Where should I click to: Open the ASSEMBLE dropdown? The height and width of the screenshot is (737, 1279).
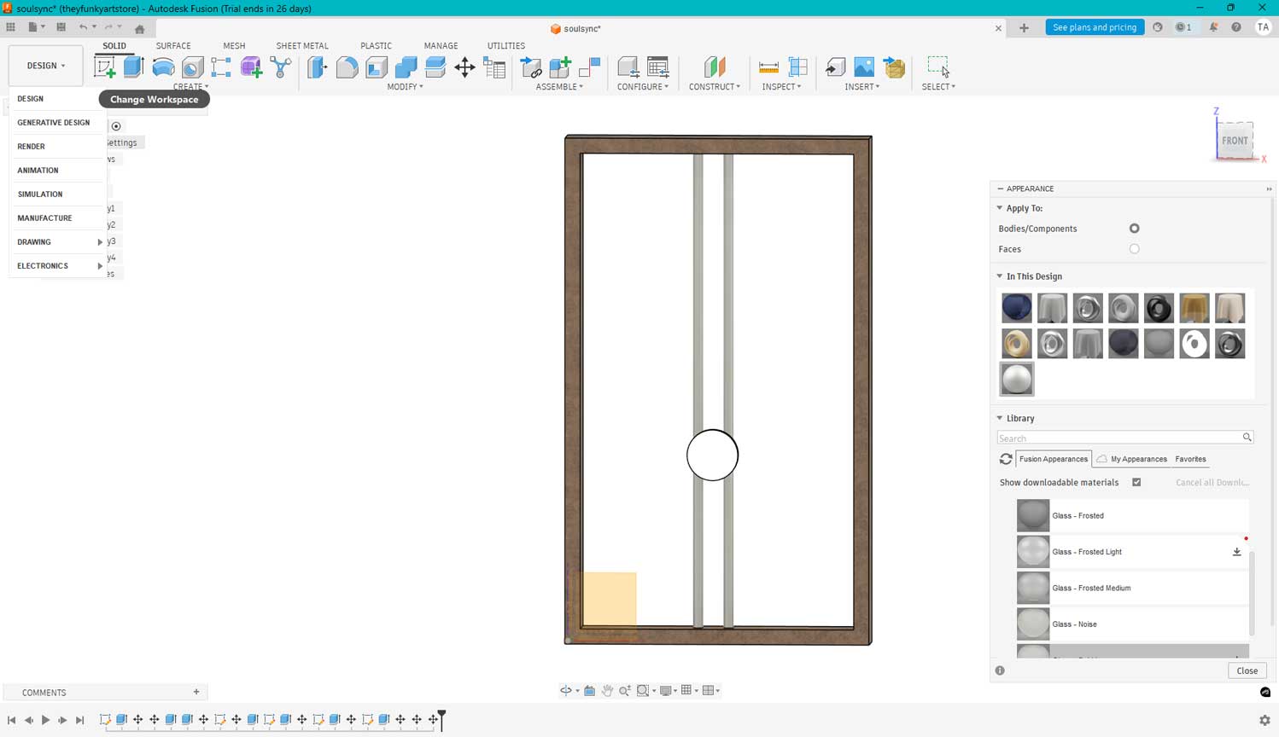(x=559, y=87)
